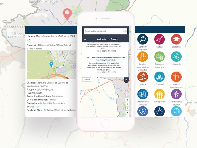Choose the Movilidad bicycle icon
The height and width of the screenshot is (148, 197).
(159, 77)
